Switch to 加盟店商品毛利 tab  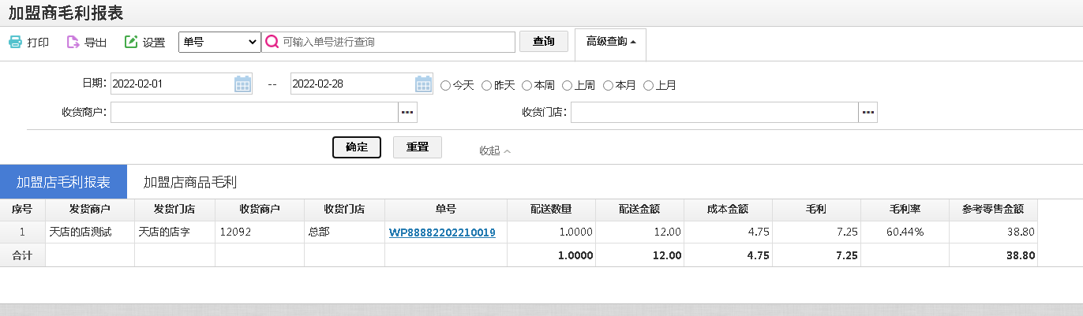190,182
